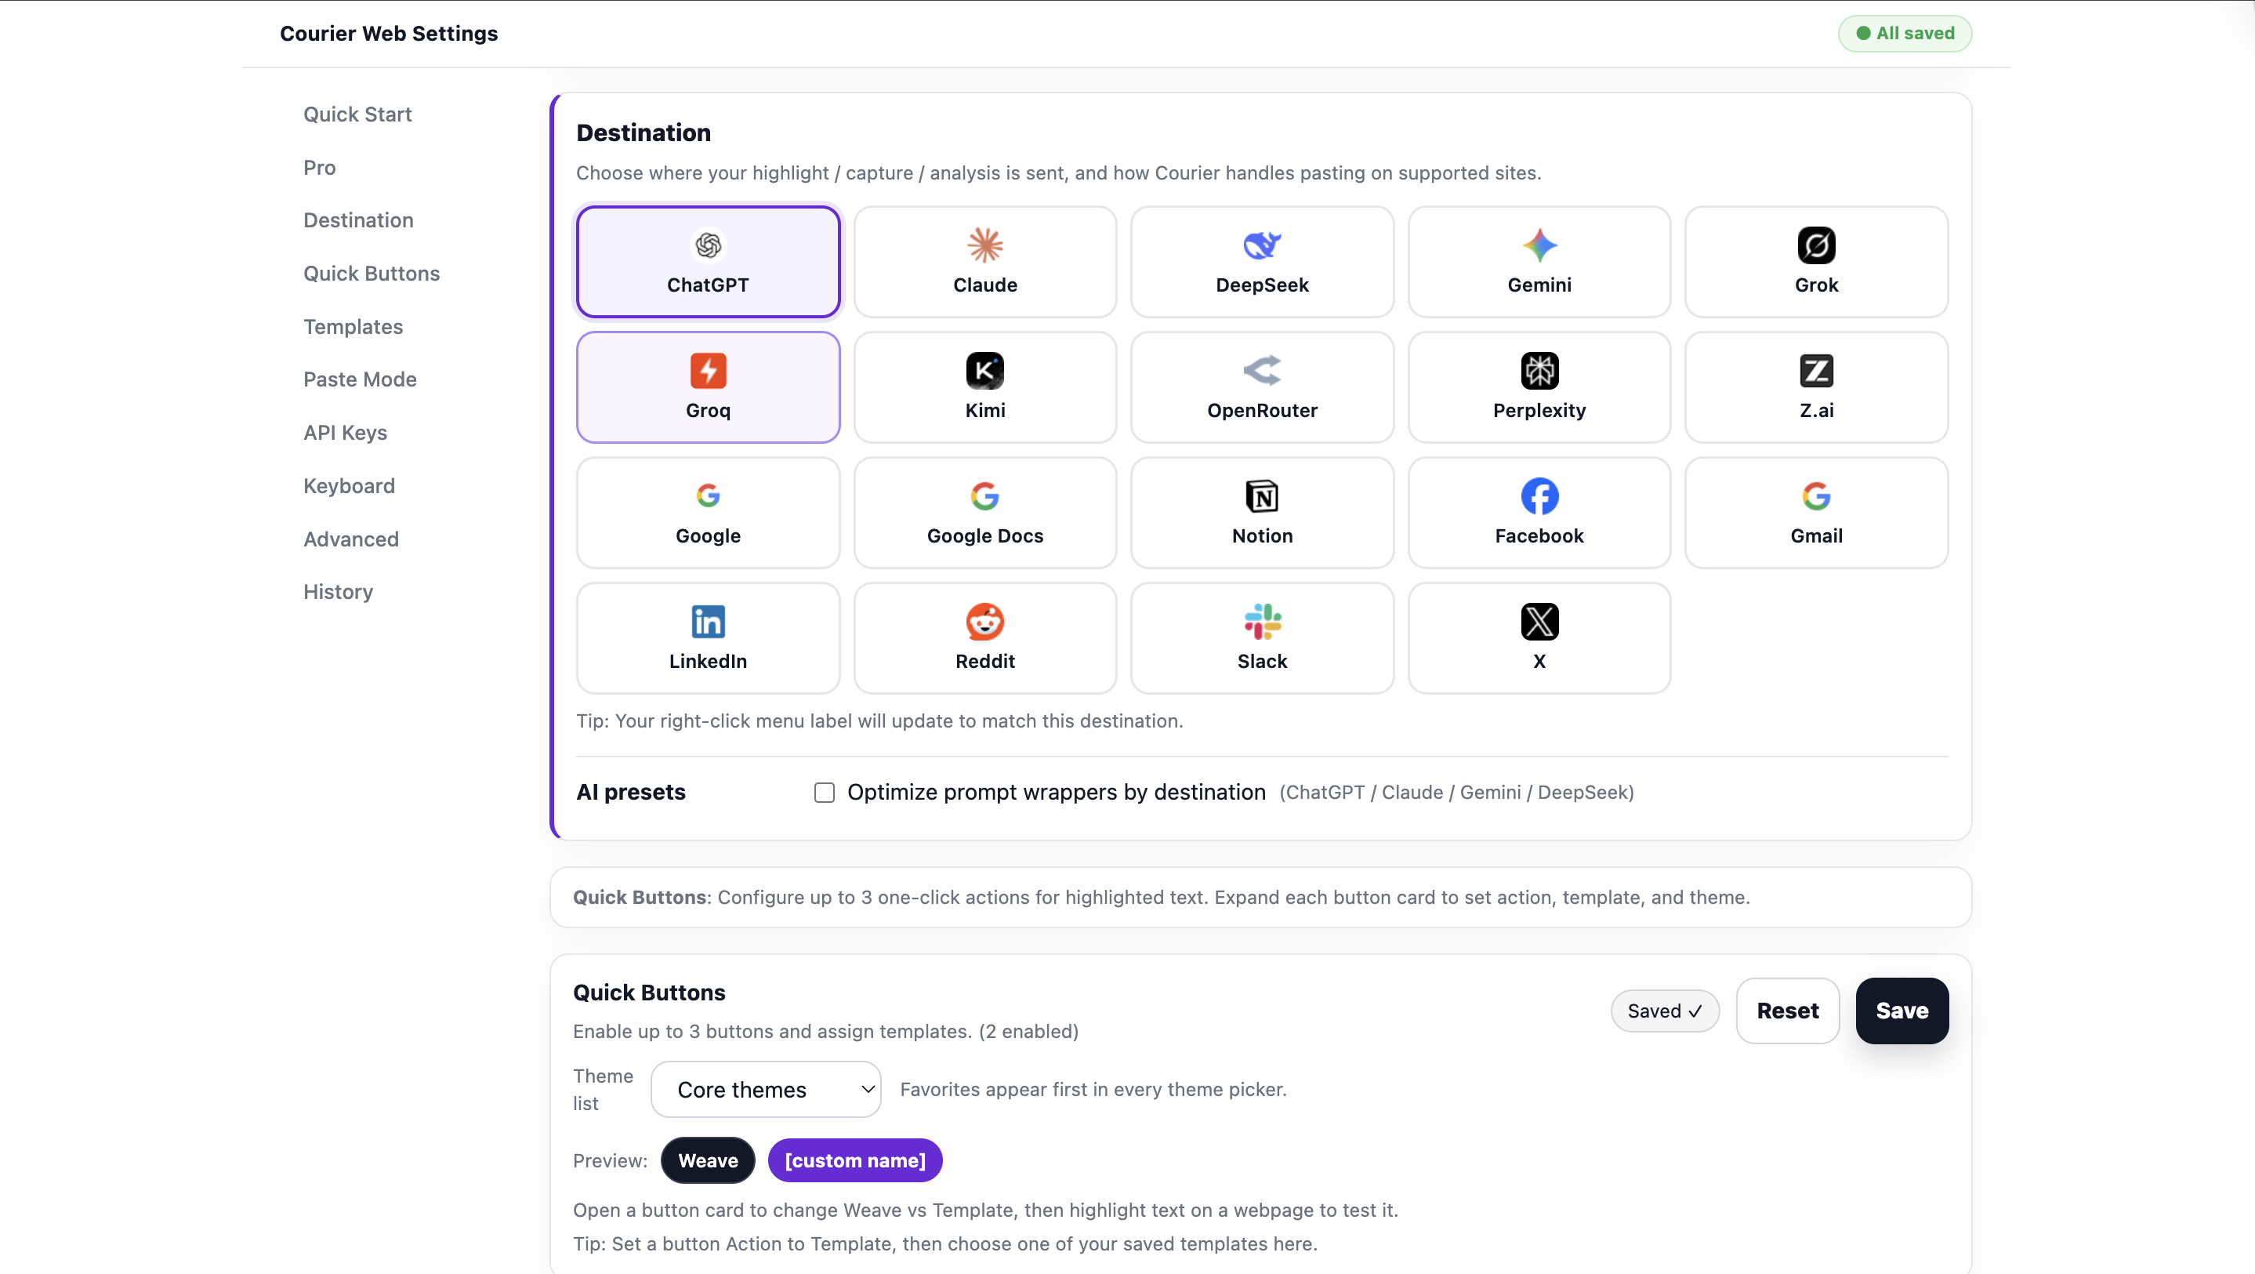Click the Save button
The height and width of the screenshot is (1274, 2255).
[x=1902, y=1011]
